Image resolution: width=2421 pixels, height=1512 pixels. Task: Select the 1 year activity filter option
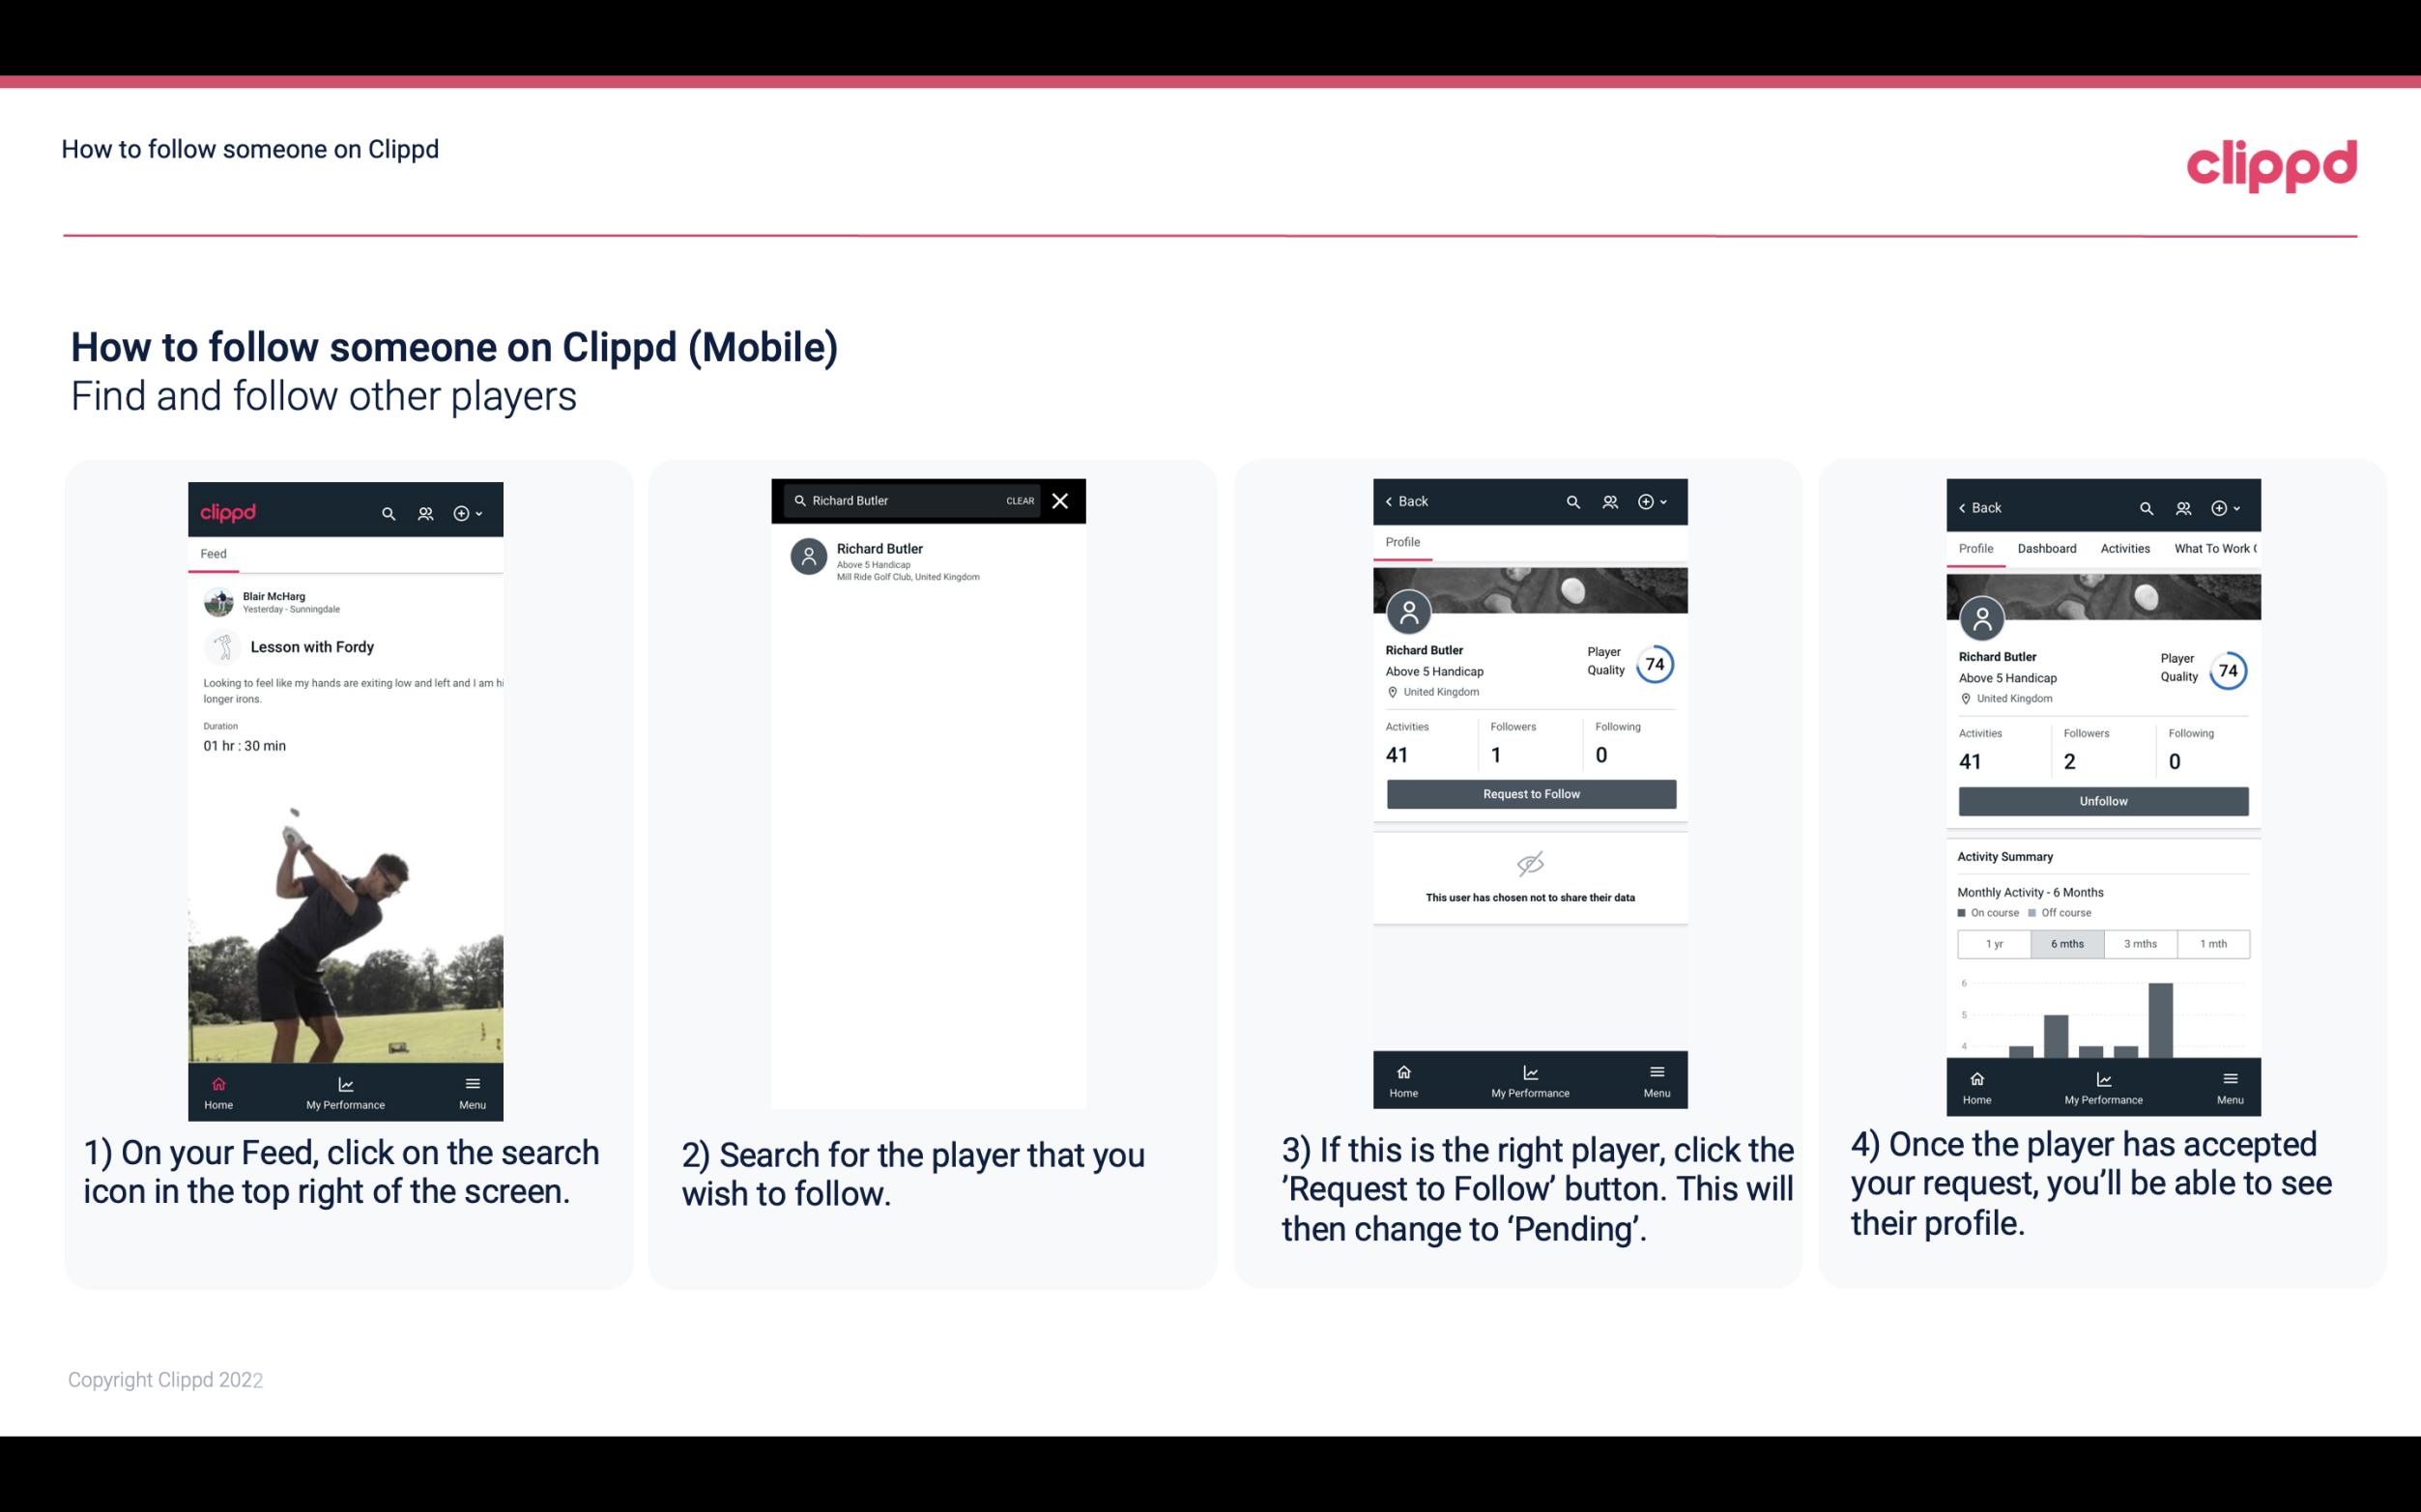[1994, 942]
